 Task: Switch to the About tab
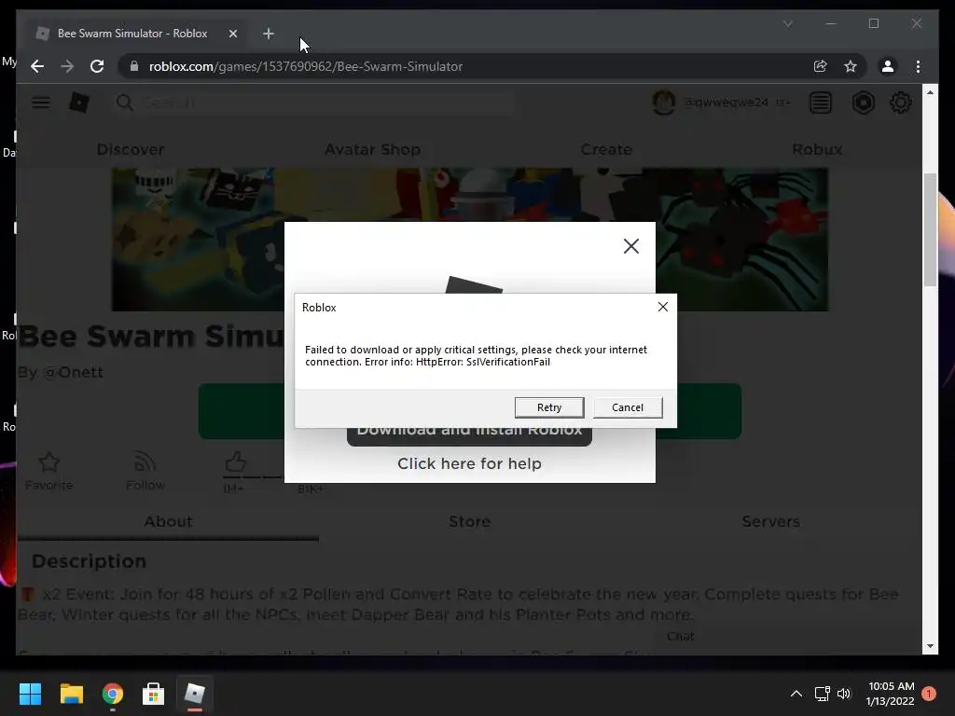coord(168,521)
